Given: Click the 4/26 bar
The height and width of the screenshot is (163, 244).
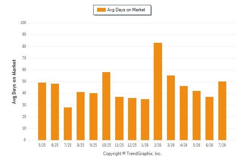Looking at the screenshot, I should 184,113.
